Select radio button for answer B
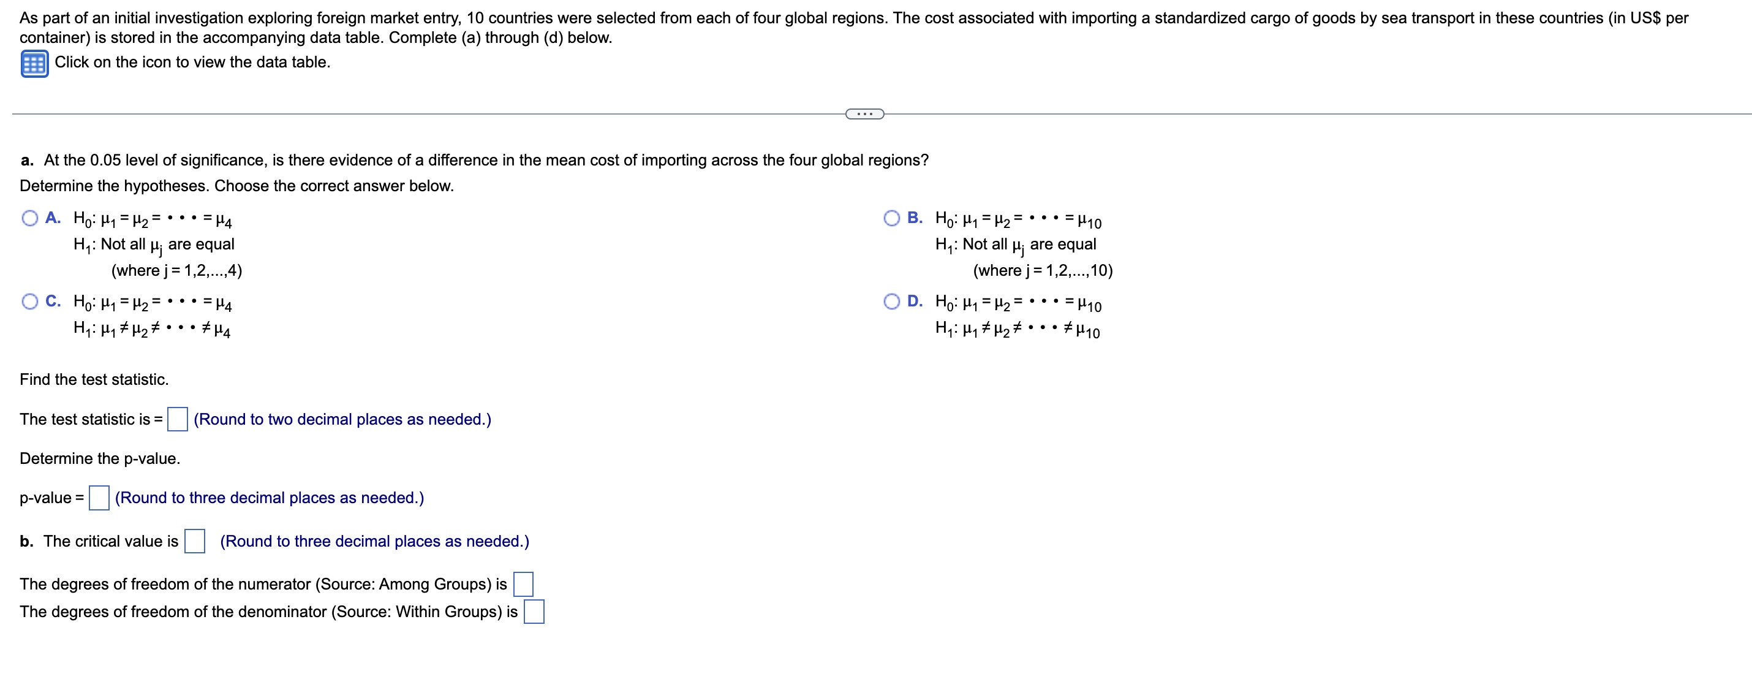This screenshot has height=679, width=1752. [x=892, y=217]
